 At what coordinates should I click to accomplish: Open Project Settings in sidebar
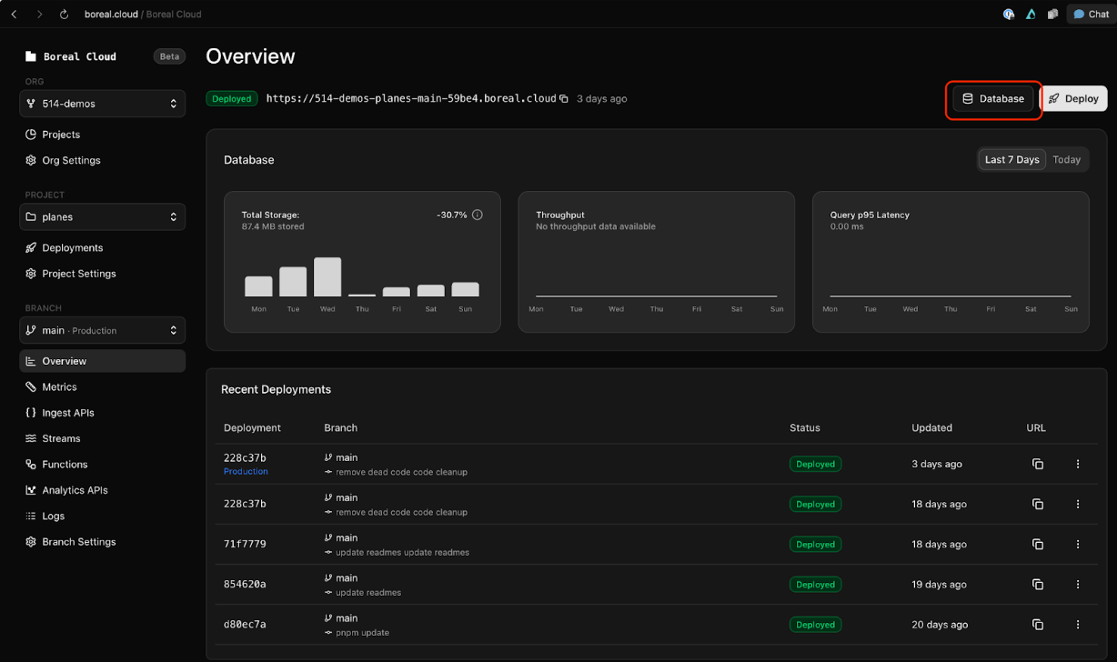point(78,274)
